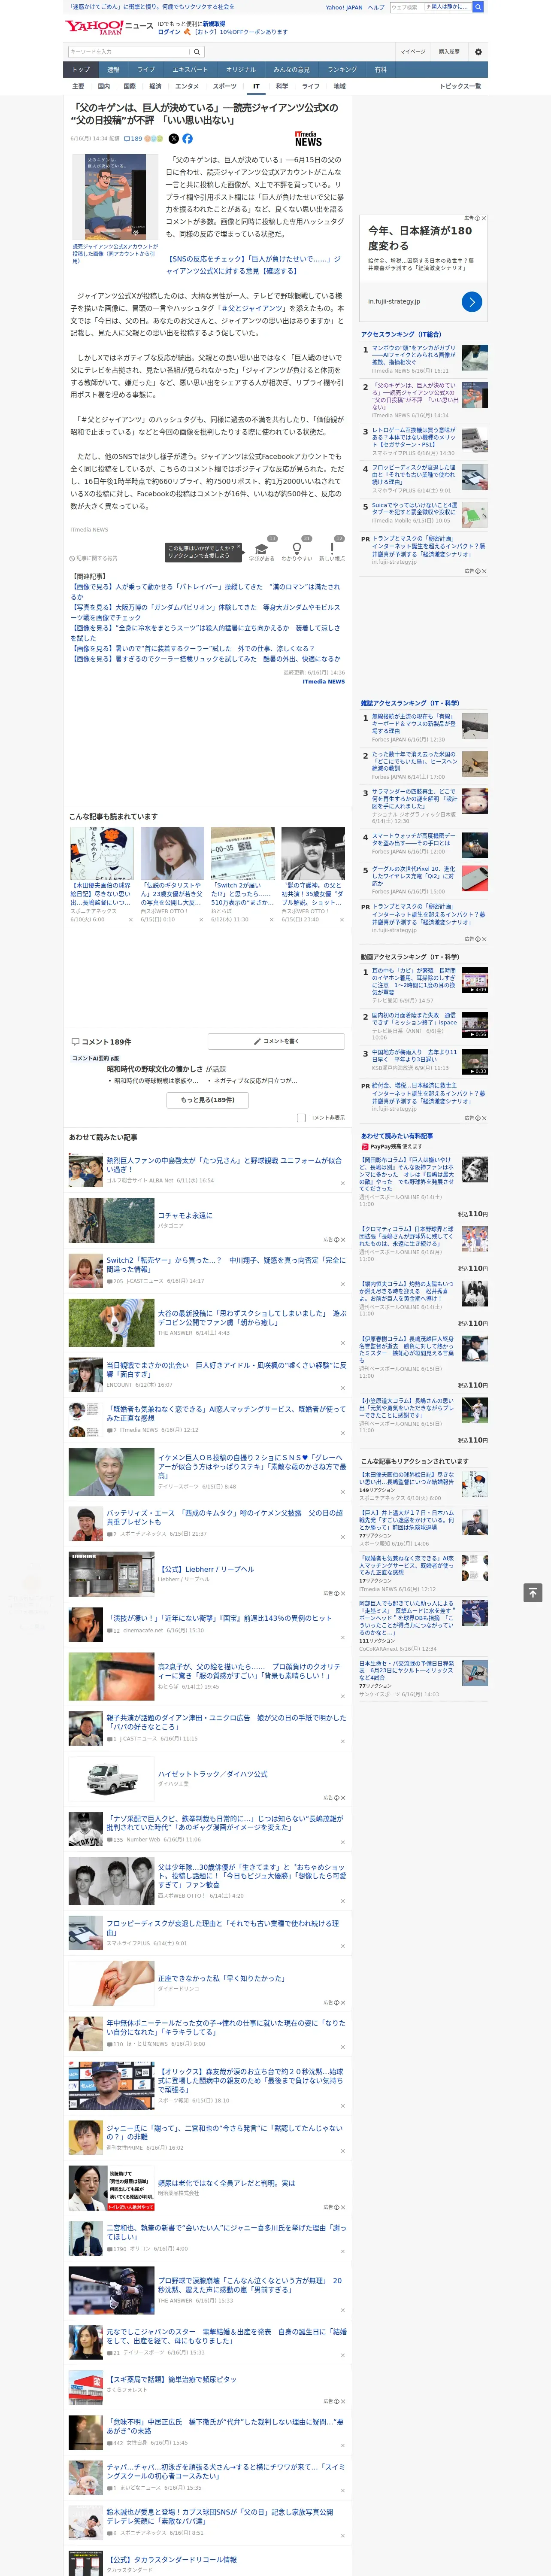Play 耳の中に「カビ」video ranking thumbnail

tap(474, 980)
